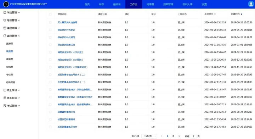Click the go-to-page number input field

click(x=193, y=136)
